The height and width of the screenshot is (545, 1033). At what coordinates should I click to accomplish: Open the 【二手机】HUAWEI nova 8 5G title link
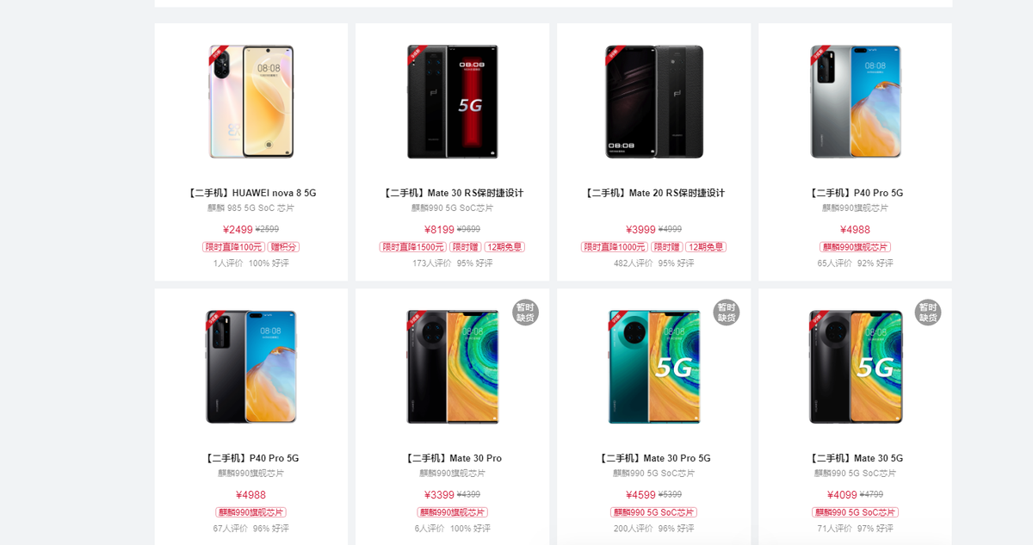(x=251, y=193)
